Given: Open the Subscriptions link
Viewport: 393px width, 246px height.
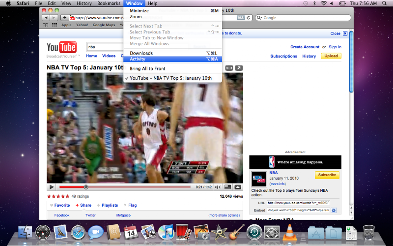Looking at the screenshot, I should (283, 56).
